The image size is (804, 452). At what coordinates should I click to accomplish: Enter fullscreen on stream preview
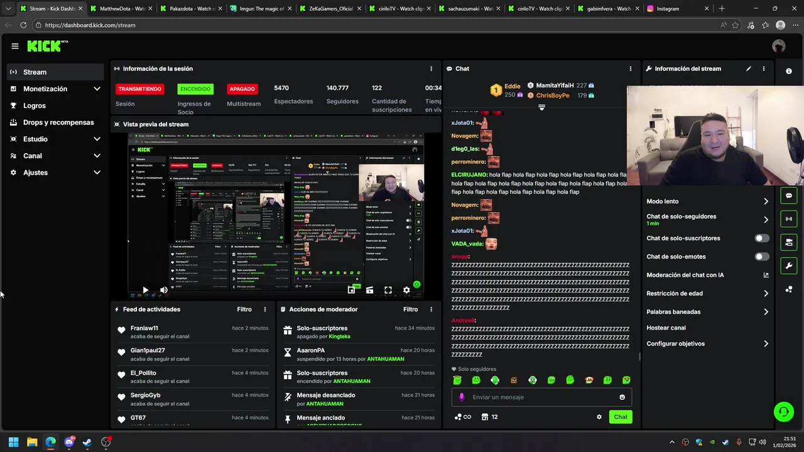[x=388, y=290]
